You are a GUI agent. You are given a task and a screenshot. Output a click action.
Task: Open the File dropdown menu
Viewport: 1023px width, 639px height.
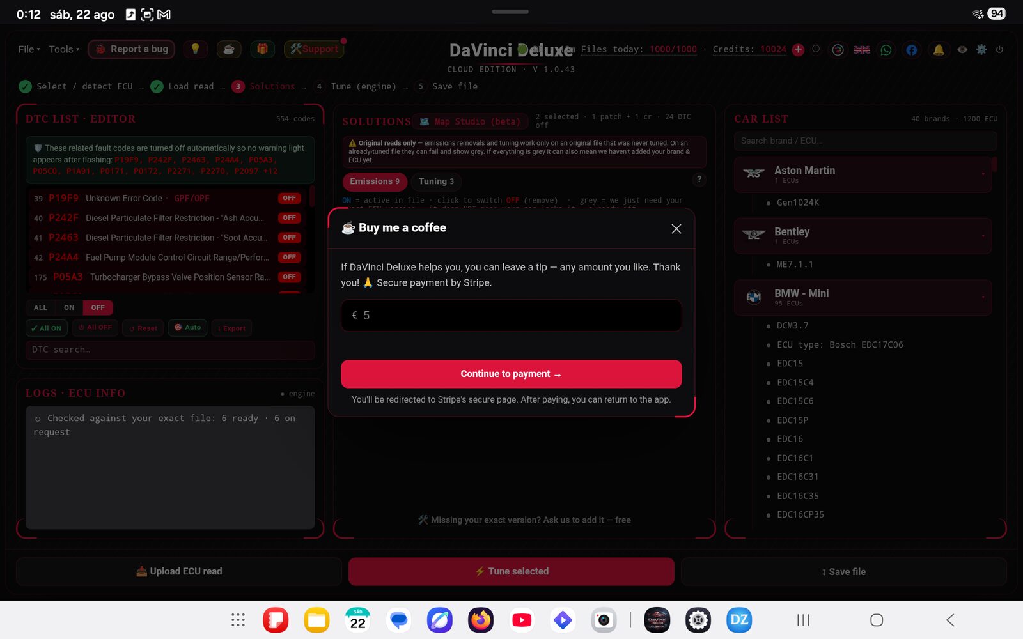tap(29, 49)
